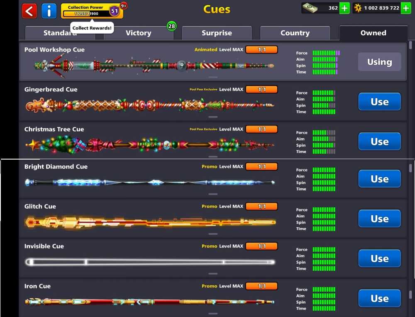Use the Gingerbread Cue

click(380, 101)
